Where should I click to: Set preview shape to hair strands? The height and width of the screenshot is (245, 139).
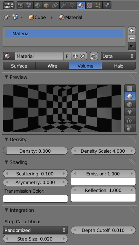pyautogui.click(x=130, y=120)
